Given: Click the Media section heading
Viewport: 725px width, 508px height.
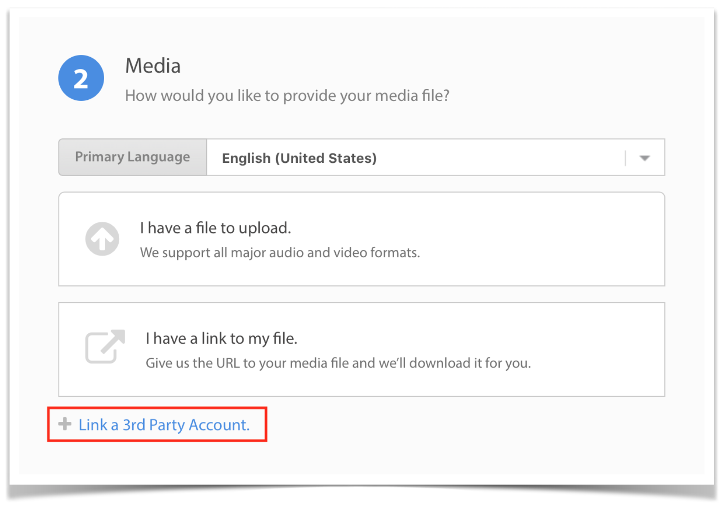Looking at the screenshot, I should click(153, 66).
